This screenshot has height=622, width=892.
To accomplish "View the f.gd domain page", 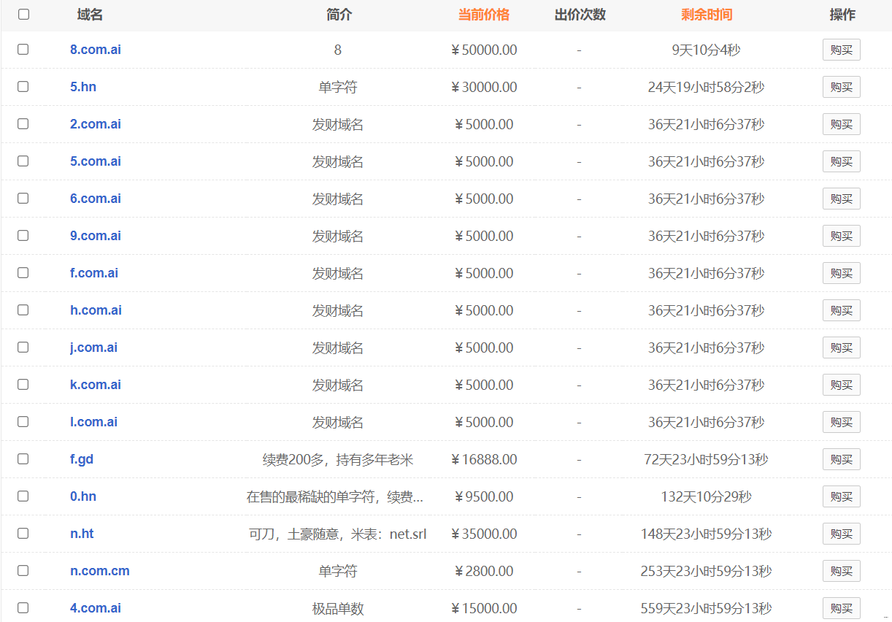I will coord(82,459).
